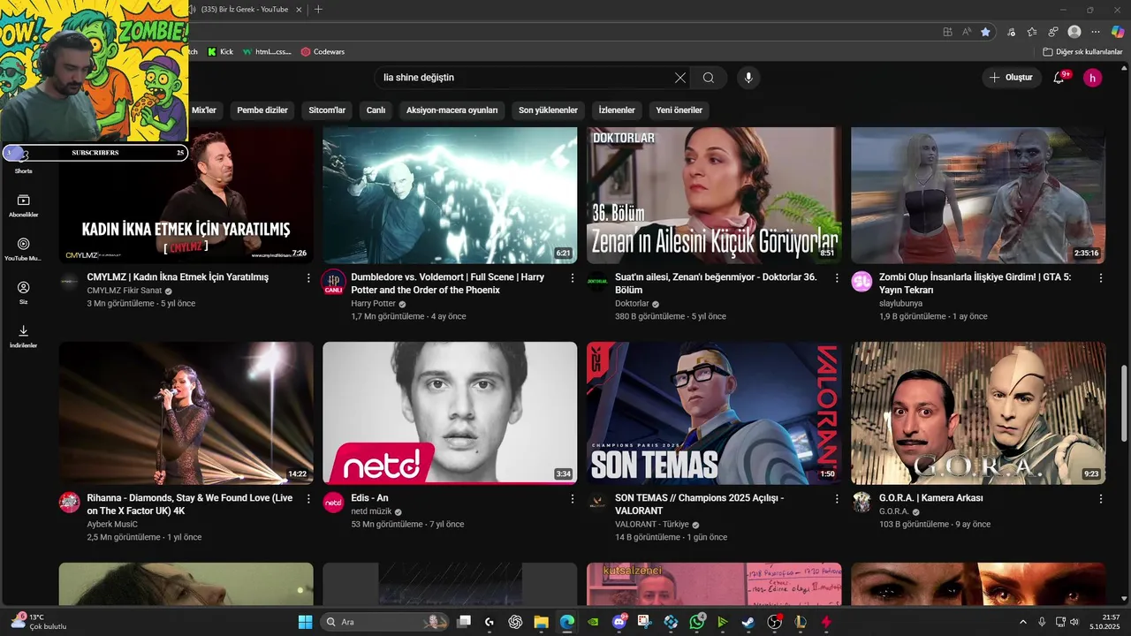Open Edge favorites list icon
Screen dimensions: 1131x636
1031,32
